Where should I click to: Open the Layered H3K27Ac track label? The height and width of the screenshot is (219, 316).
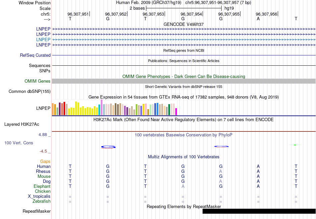[x=22, y=124]
